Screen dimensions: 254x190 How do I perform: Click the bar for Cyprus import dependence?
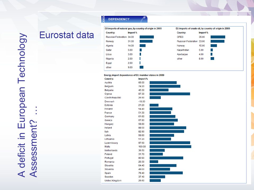pos(170,94)
